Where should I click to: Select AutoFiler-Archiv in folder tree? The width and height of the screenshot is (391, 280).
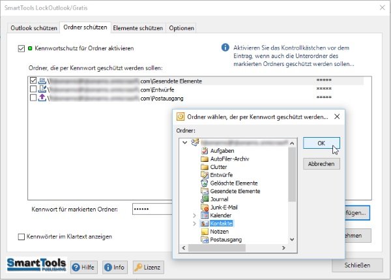point(229,159)
